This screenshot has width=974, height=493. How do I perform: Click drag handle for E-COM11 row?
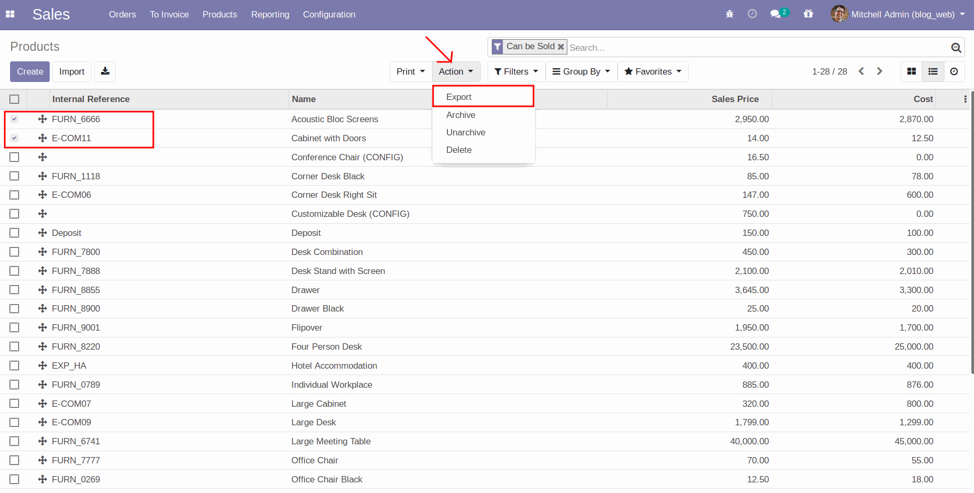43,138
